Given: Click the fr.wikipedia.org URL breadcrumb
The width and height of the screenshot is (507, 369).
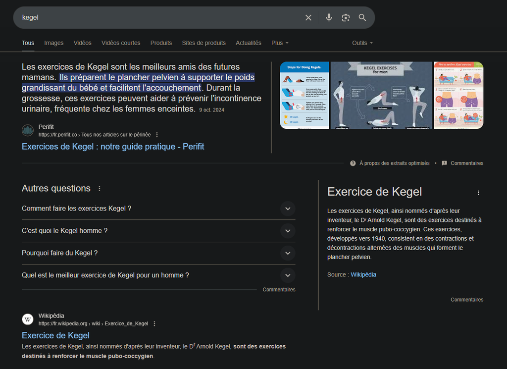Looking at the screenshot, I should pyautogui.click(x=93, y=323).
